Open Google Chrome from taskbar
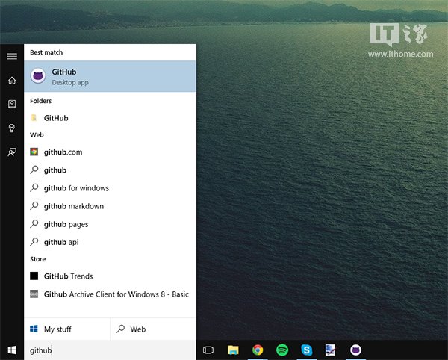Viewport: 448px width, 360px height. tap(258, 350)
